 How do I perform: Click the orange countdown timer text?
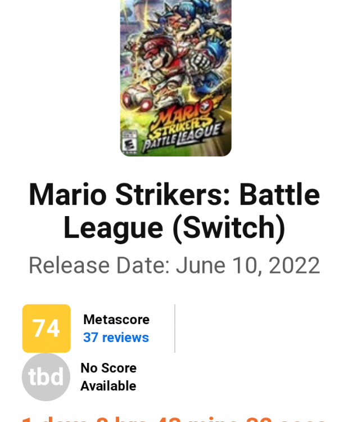(174, 418)
